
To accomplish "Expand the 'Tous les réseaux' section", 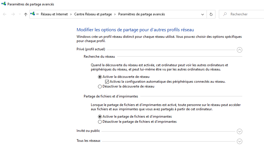I will pos(239,141).
